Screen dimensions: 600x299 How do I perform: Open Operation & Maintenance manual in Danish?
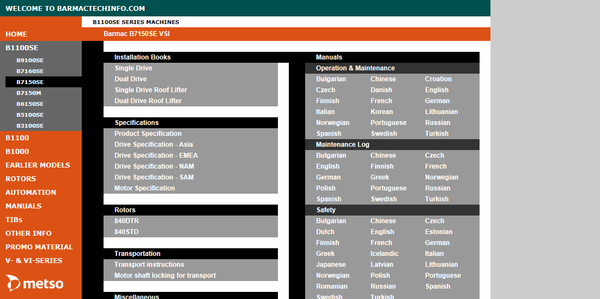pos(381,90)
